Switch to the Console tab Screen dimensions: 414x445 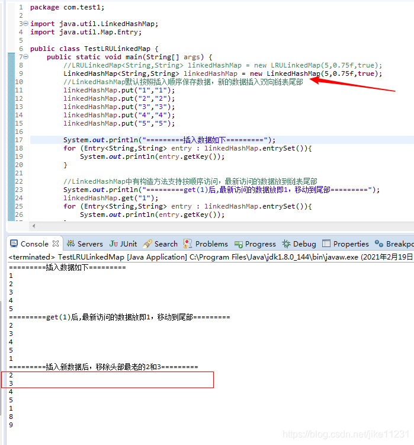(34, 244)
